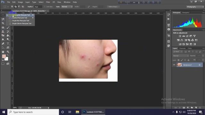Screen dimensions: 205x115
Task: Choose Single Column Marquee Tool
Action: click(22, 23)
